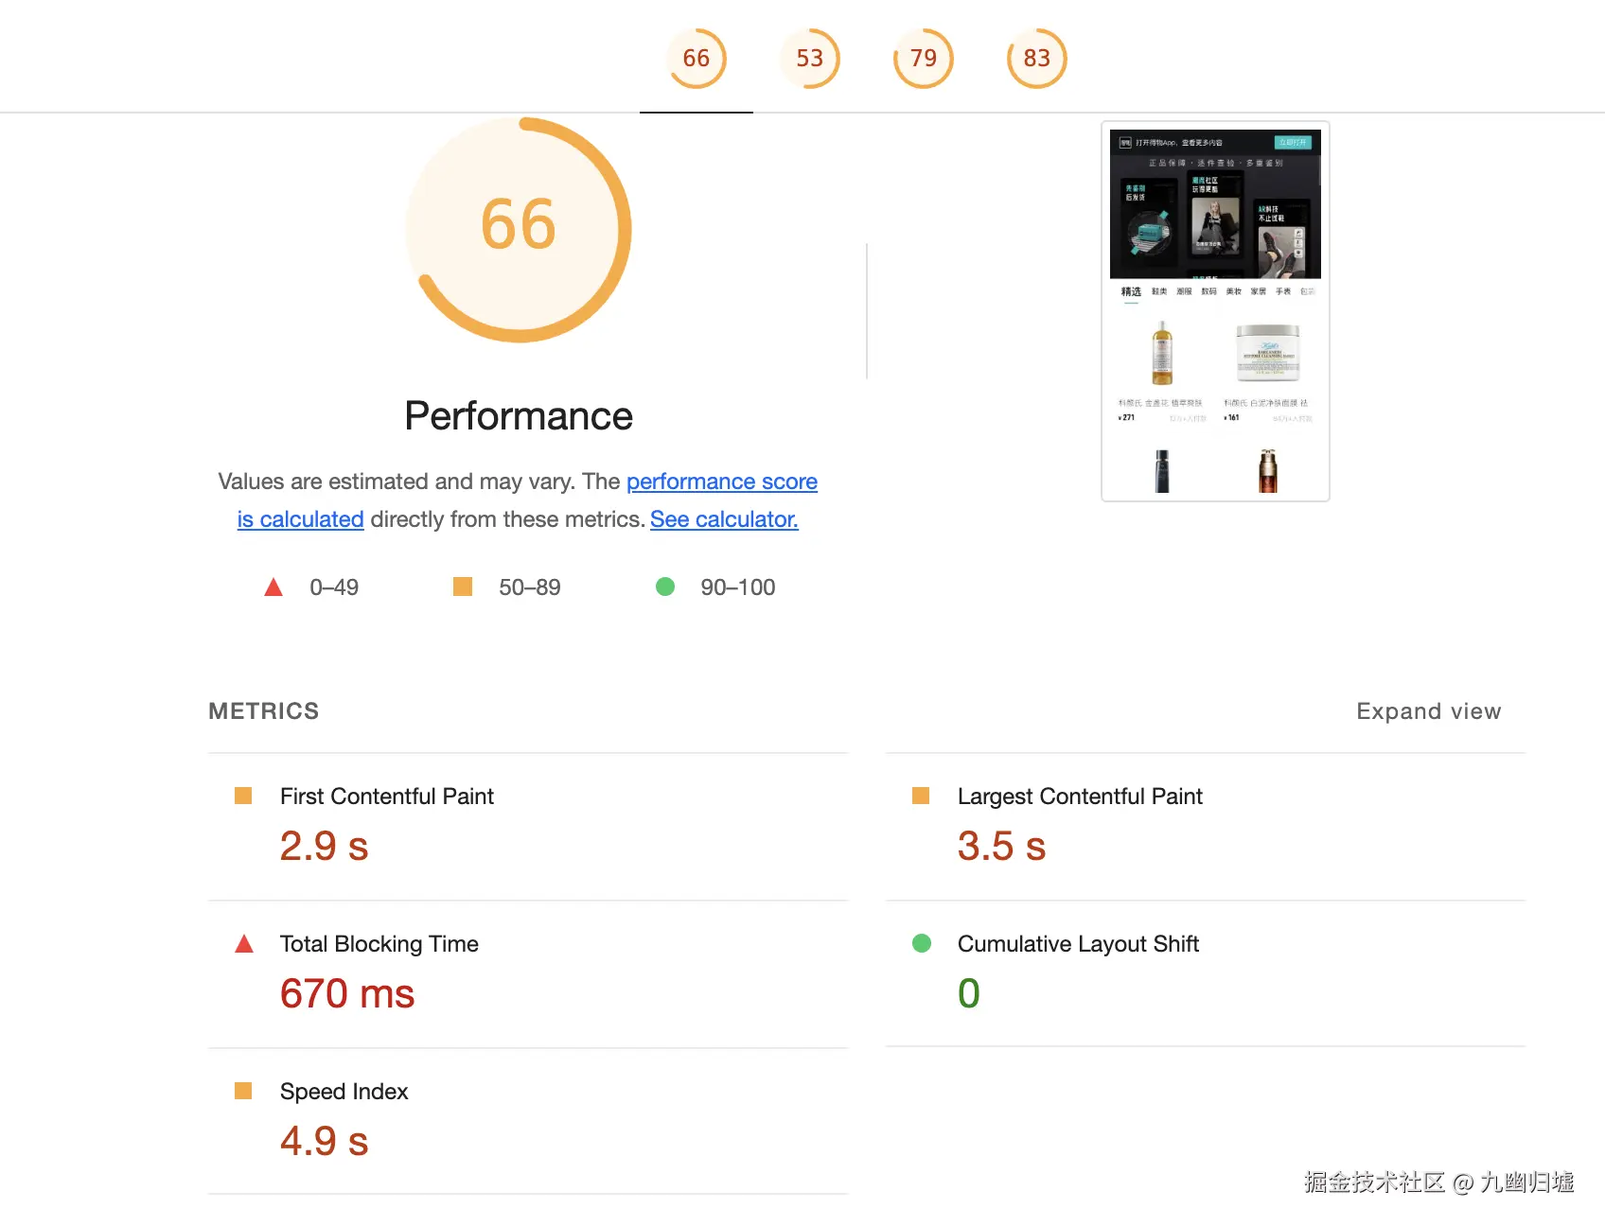The image size is (1605, 1226).
Task: Click the Speed Index orange square icon
Action: [243, 1091]
